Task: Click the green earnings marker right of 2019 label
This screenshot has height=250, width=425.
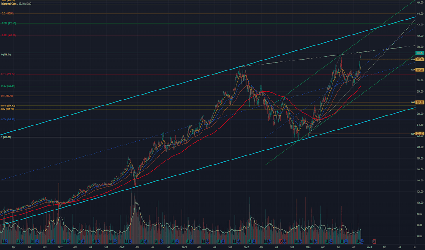Action: coord(65,241)
